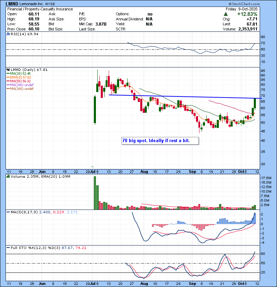Image resolution: width=277 pixels, height=287 pixels.
Task: Click the 17.5M tick on the volume axis
Action: pos(266,178)
